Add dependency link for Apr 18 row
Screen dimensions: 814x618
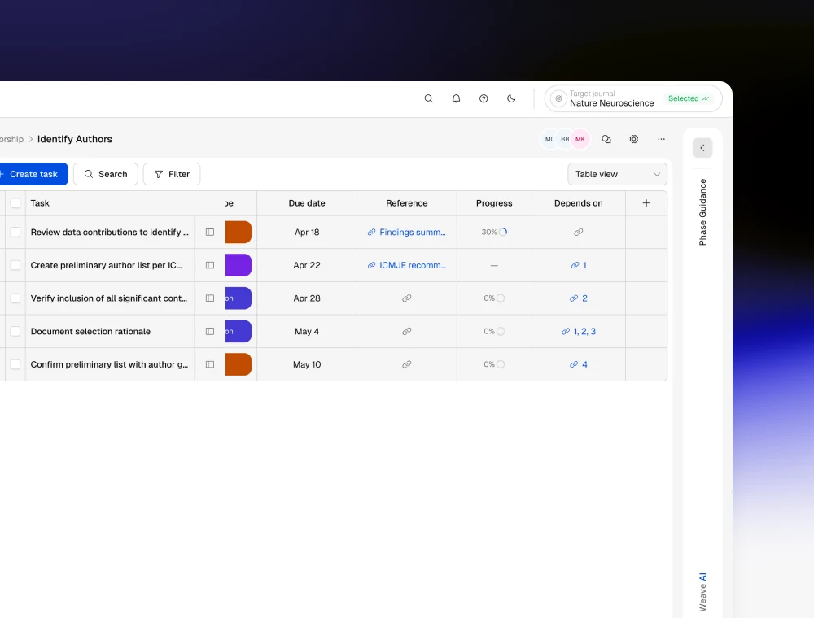578,233
